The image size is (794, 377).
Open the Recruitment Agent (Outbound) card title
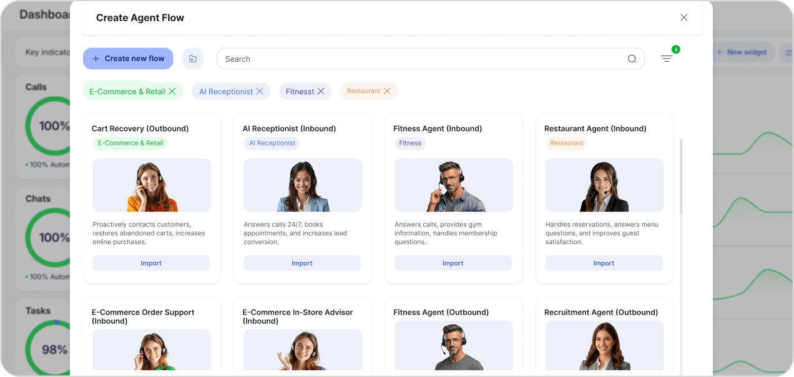(601, 312)
